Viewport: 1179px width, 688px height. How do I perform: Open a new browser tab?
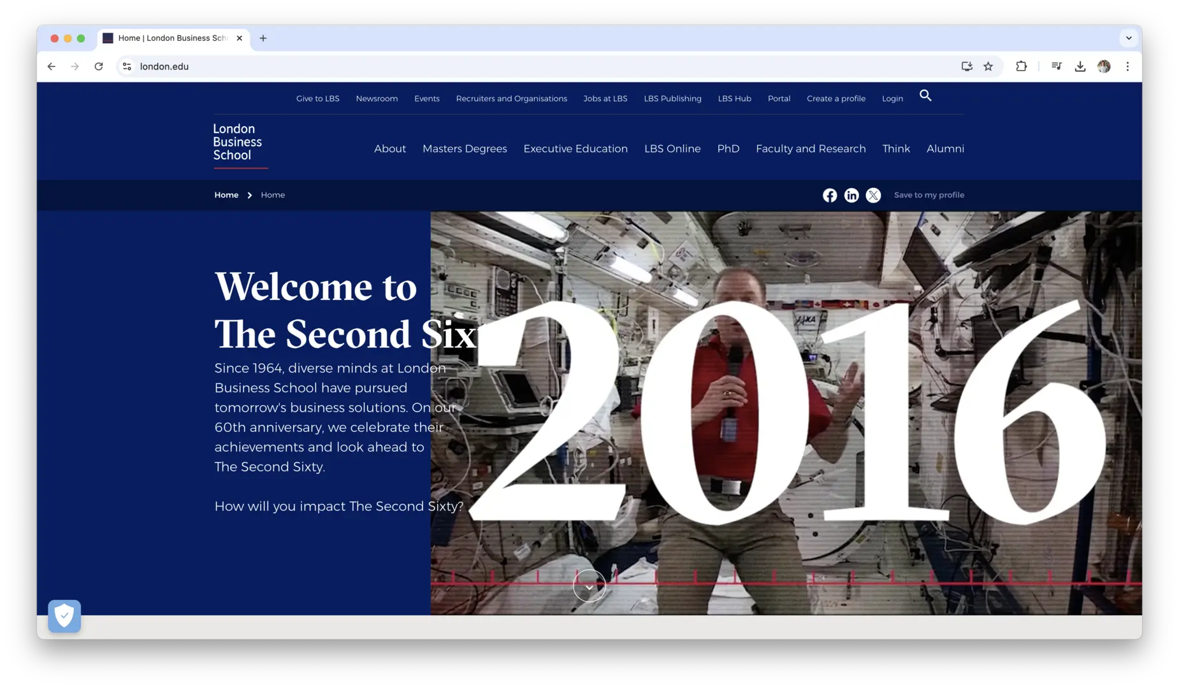click(263, 38)
